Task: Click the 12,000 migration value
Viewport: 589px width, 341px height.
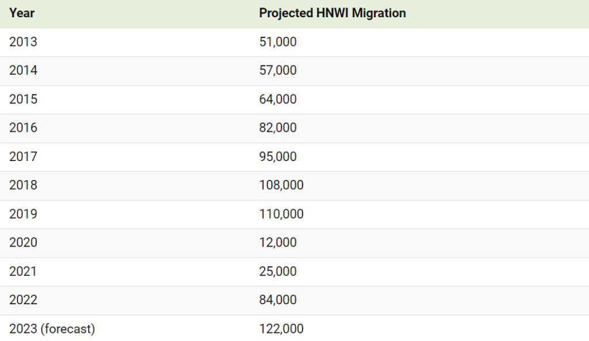Action: (278, 243)
